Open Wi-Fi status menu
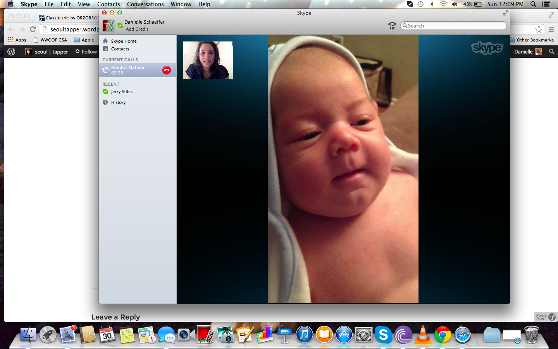This screenshot has height=349, width=558. (443, 4)
